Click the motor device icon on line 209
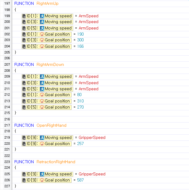189x190 pixels. coord(24,77)
